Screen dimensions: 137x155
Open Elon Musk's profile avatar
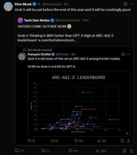click(8, 6)
